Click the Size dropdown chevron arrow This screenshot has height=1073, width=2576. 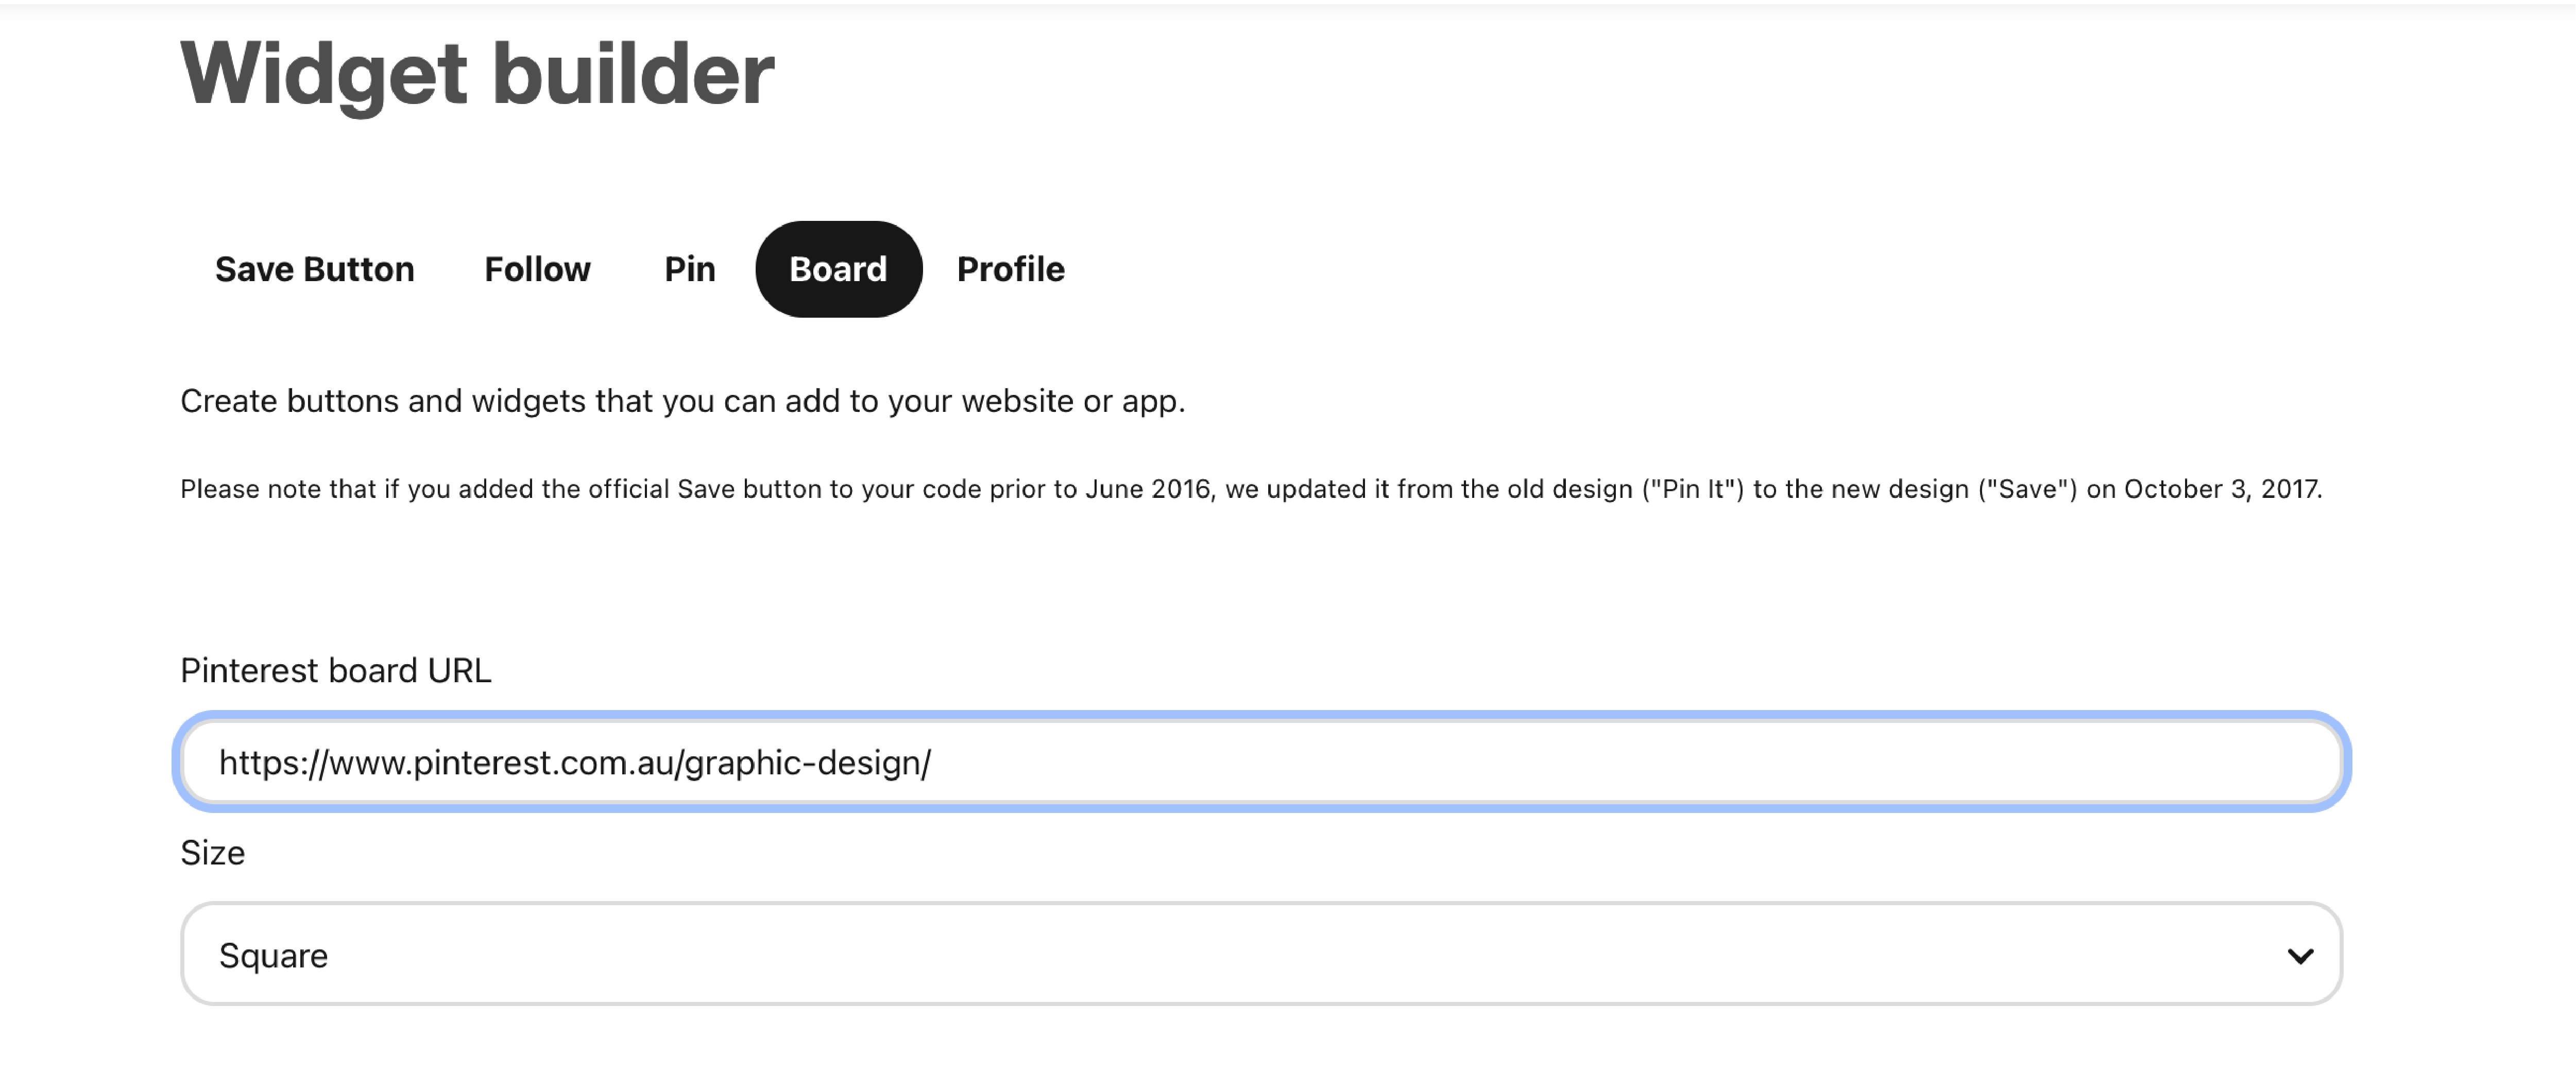2300,956
